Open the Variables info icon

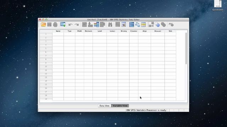click(x=96, y=24)
